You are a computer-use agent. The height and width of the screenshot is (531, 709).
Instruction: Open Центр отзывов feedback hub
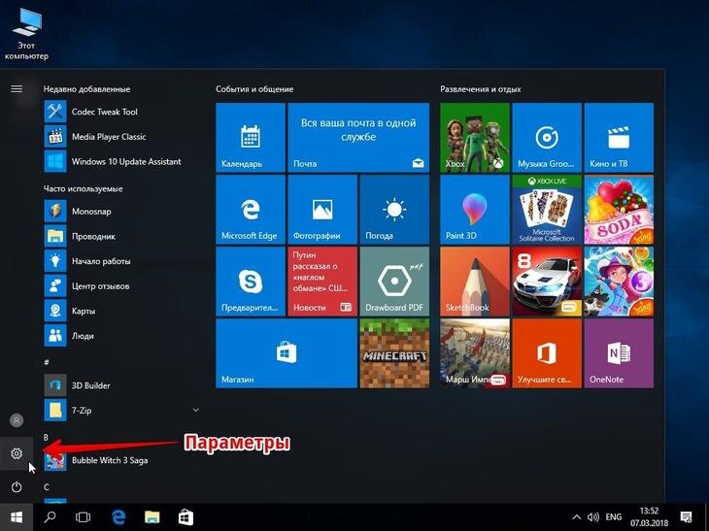coord(121,285)
